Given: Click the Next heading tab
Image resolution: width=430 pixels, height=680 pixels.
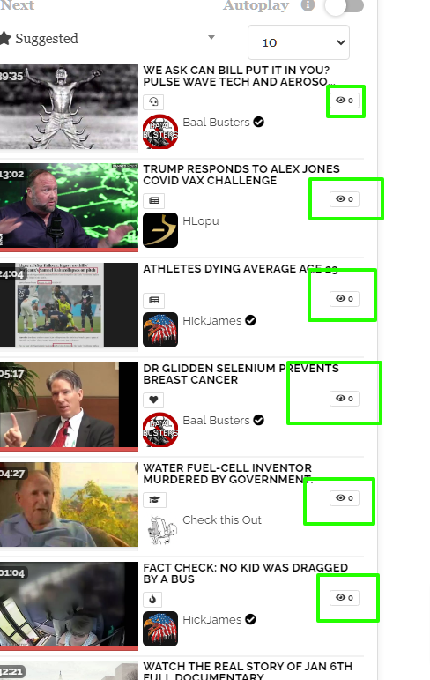Looking at the screenshot, I should coord(17,5).
